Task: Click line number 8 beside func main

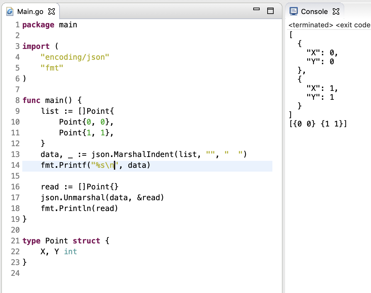Action: [17, 100]
